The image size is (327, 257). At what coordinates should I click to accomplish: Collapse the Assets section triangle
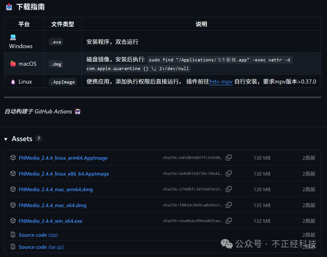click(6, 139)
